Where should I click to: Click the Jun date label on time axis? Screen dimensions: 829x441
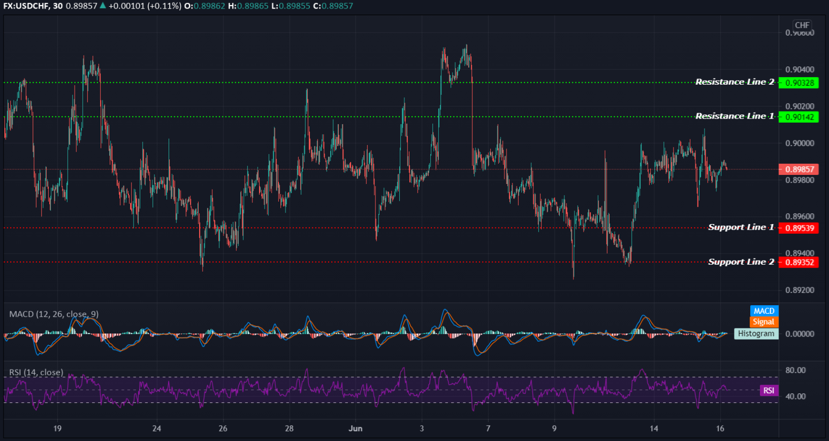click(356, 429)
